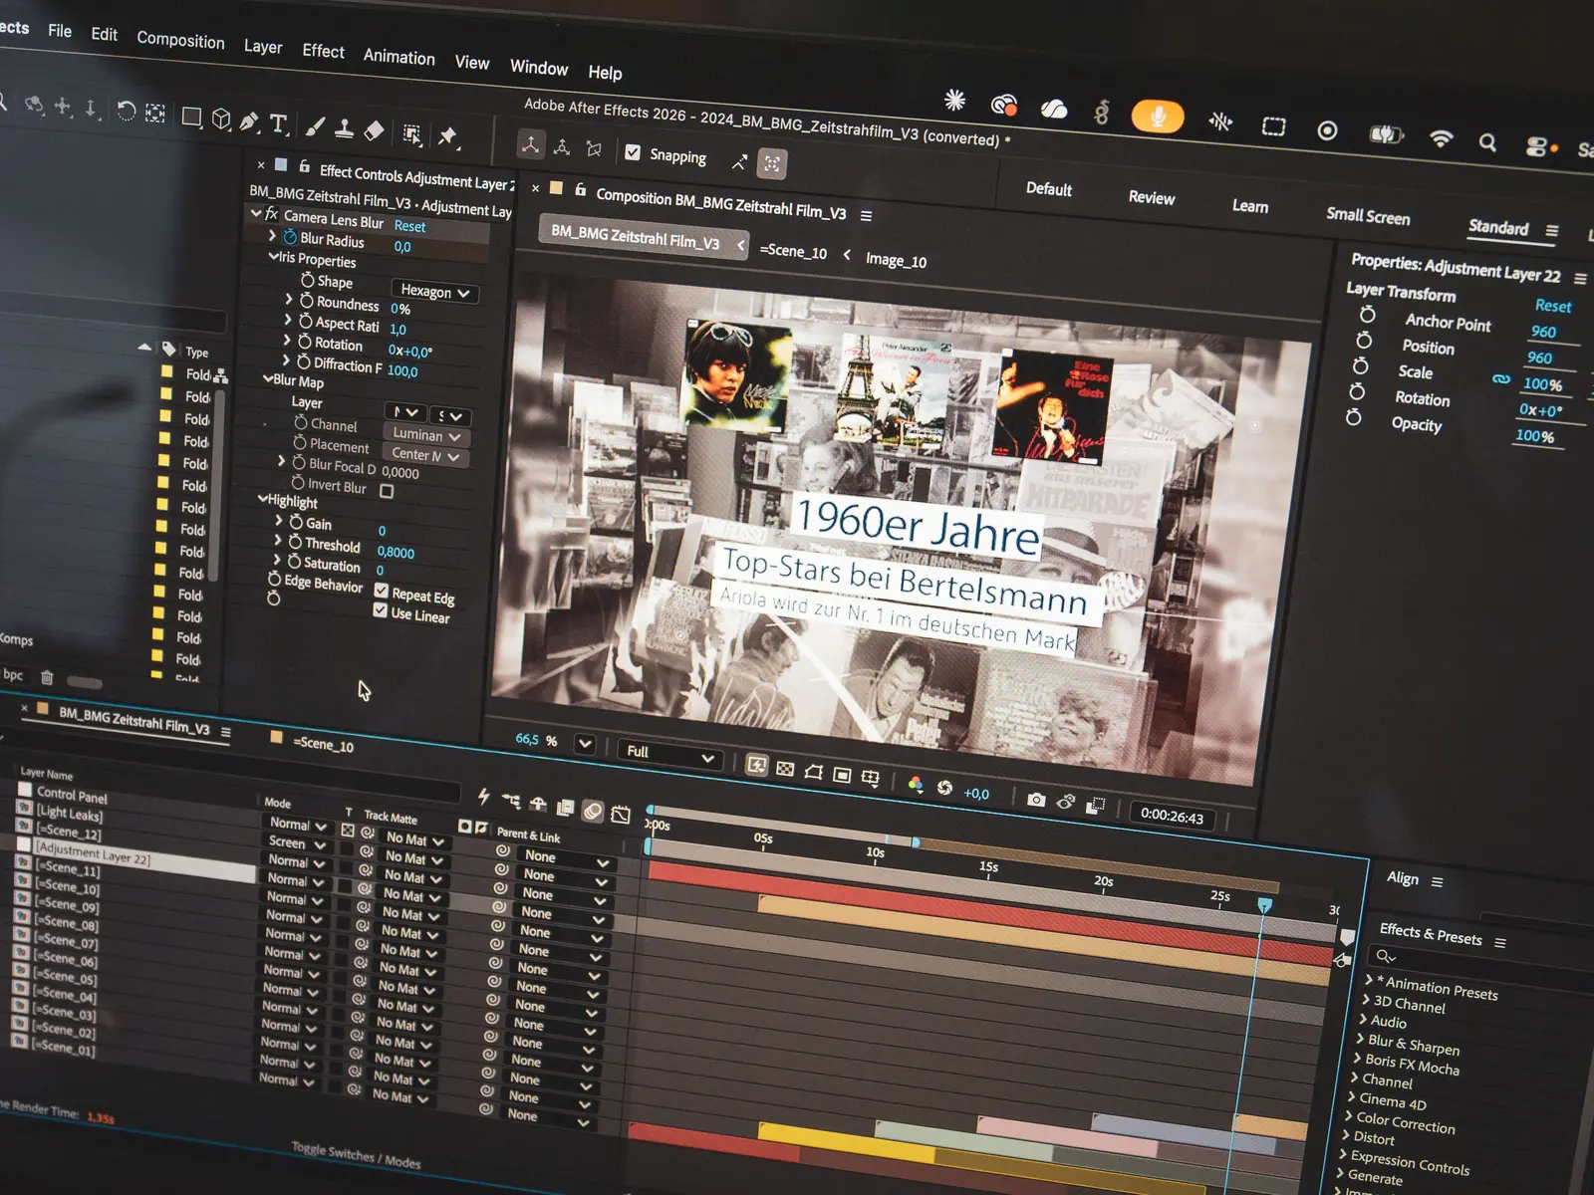Image resolution: width=1594 pixels, height=1195 pixels.
Task: Click the current time indicator playhead
Action: pos(1265,904)
